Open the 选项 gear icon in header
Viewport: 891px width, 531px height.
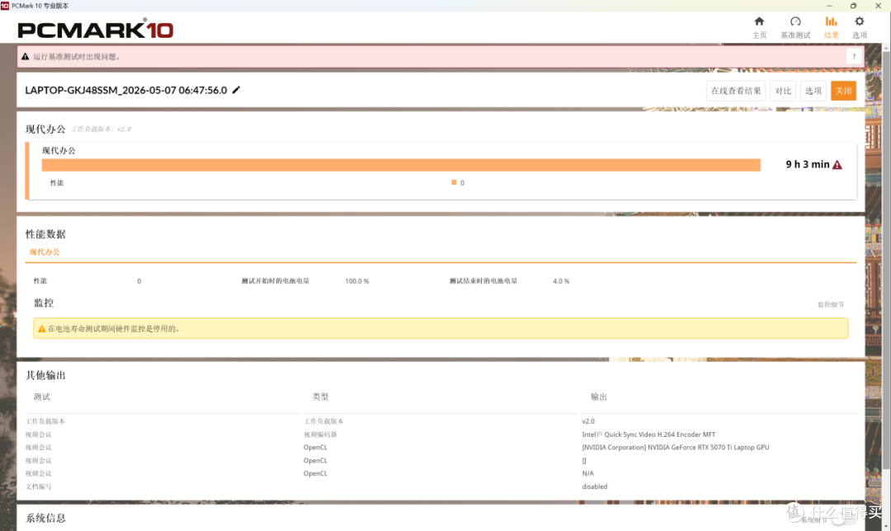pyautogui.click(x=859, y=21)
